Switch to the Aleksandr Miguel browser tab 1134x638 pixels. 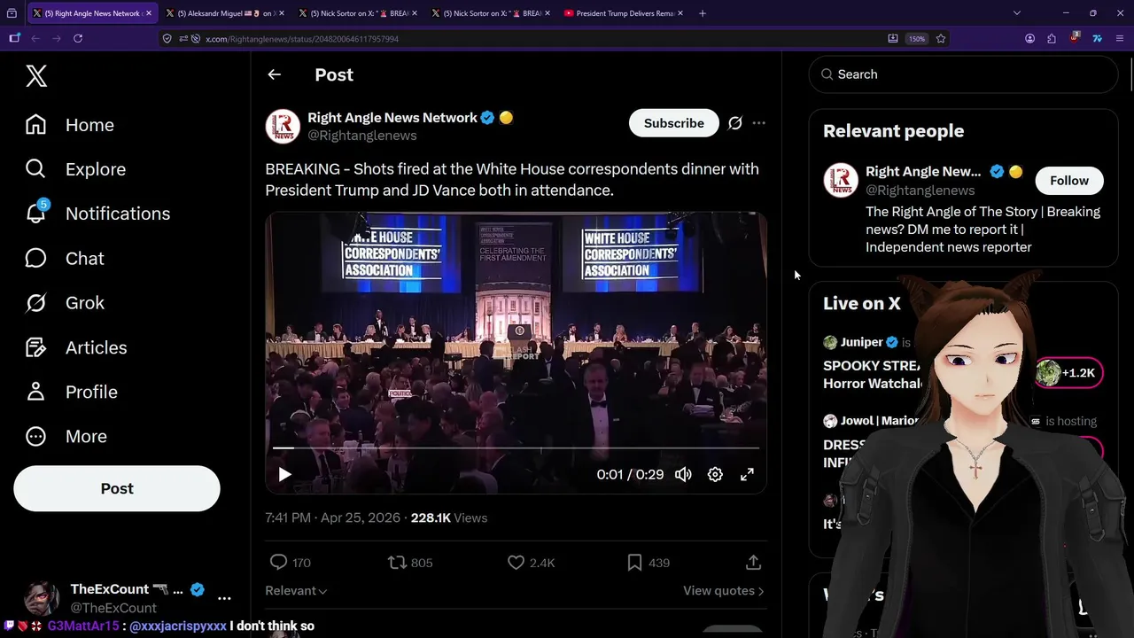pyautogui.click(x=221, y=13)
